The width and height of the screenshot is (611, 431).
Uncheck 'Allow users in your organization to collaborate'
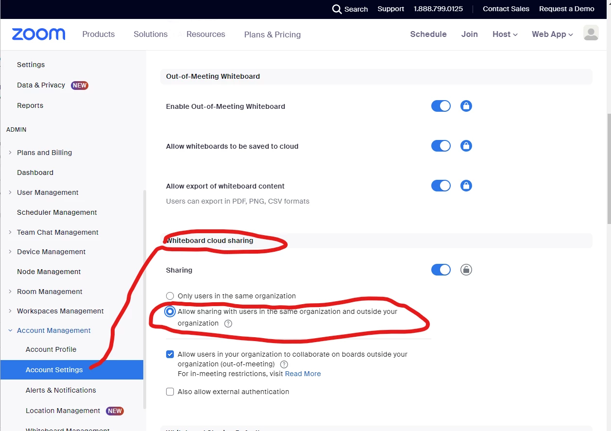click(x=170, y=354)
